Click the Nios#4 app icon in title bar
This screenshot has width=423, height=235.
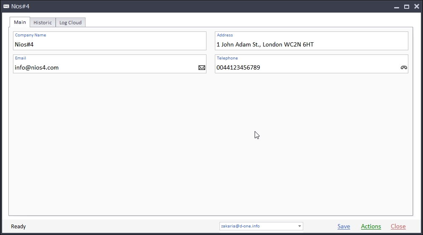tap(6, 6)
